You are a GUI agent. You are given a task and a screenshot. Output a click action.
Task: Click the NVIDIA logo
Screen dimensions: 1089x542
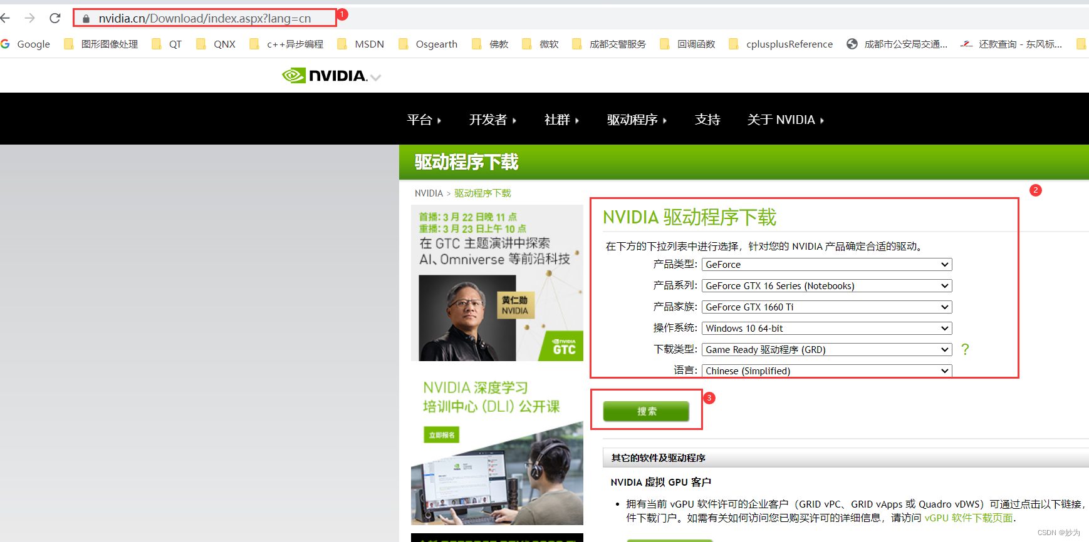[x=325, y=76]
